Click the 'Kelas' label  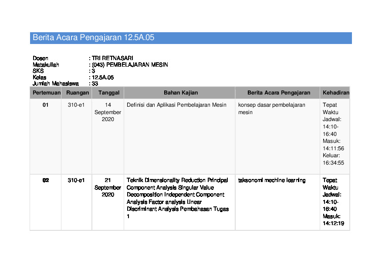point(40,78)
